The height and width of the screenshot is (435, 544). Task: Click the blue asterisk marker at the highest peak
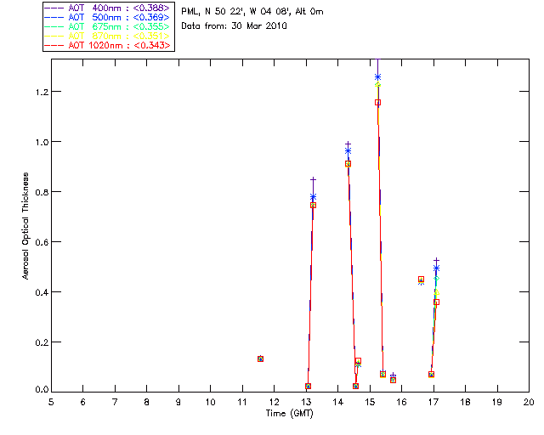(x=377, y=77)
